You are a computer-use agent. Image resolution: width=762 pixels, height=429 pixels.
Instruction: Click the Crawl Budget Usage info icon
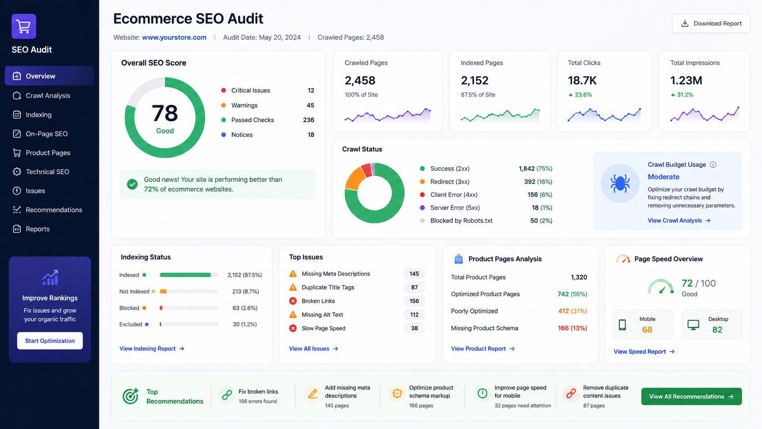(713, 165)
